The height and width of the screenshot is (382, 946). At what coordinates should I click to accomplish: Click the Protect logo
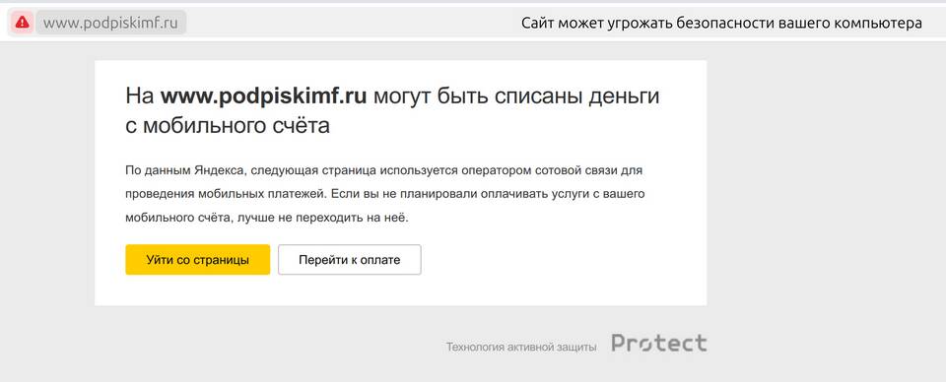[x=659, y=344]
